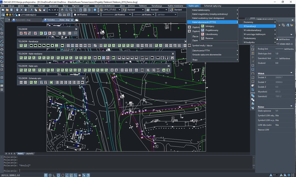Click the Undo arrow icon
Viewport: 296px width, 177px height.
(50, 10)
